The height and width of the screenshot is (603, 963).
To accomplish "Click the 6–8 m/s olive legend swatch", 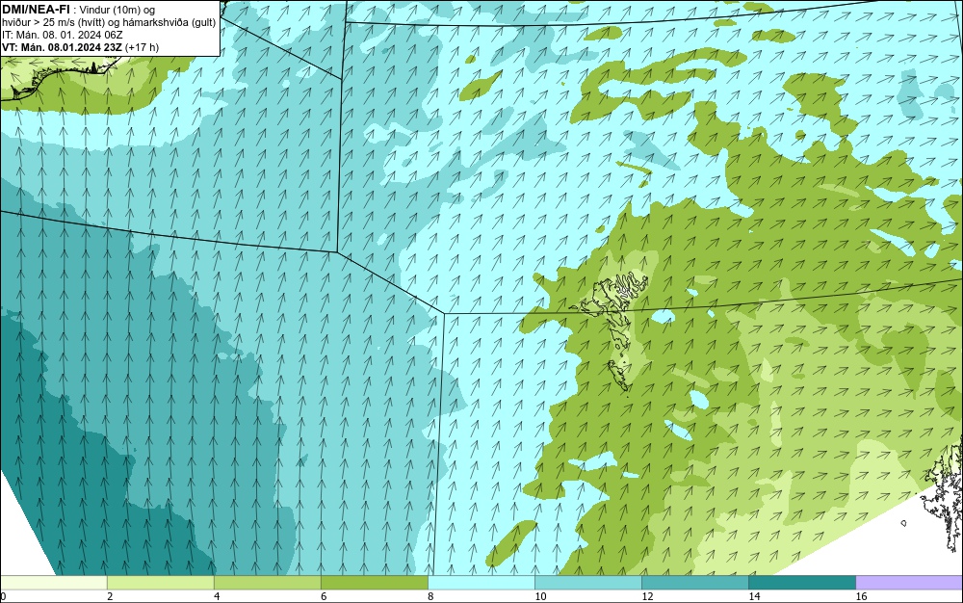I will coord(374,582).
